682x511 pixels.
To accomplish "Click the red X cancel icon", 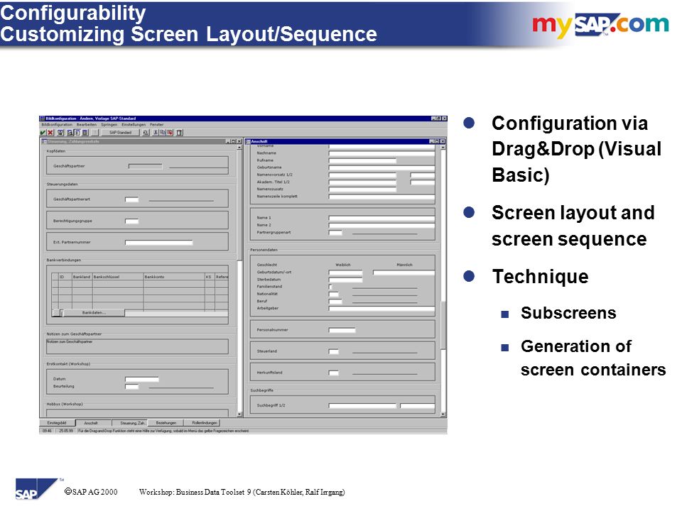I will [50, 133].
